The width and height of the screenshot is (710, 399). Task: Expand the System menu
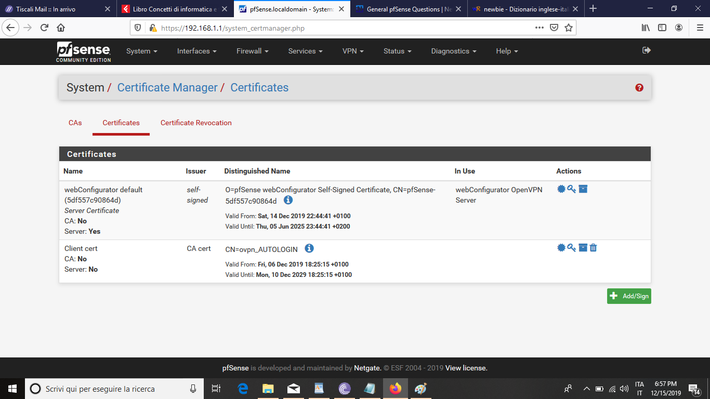pyautogui.click(x=142, y=51)
